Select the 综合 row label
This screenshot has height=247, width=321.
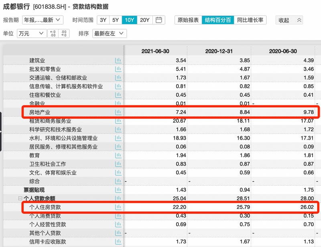[x=35, y=181]
